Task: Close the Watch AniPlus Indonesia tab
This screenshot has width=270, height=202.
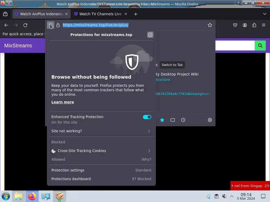Action: tap(66, 14)
